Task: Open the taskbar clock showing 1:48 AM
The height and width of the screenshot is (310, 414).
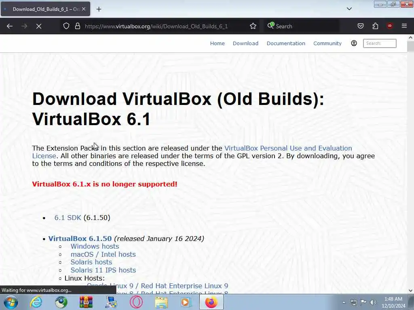Action: (393, 302)
